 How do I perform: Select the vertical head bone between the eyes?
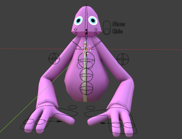(86, 22)
